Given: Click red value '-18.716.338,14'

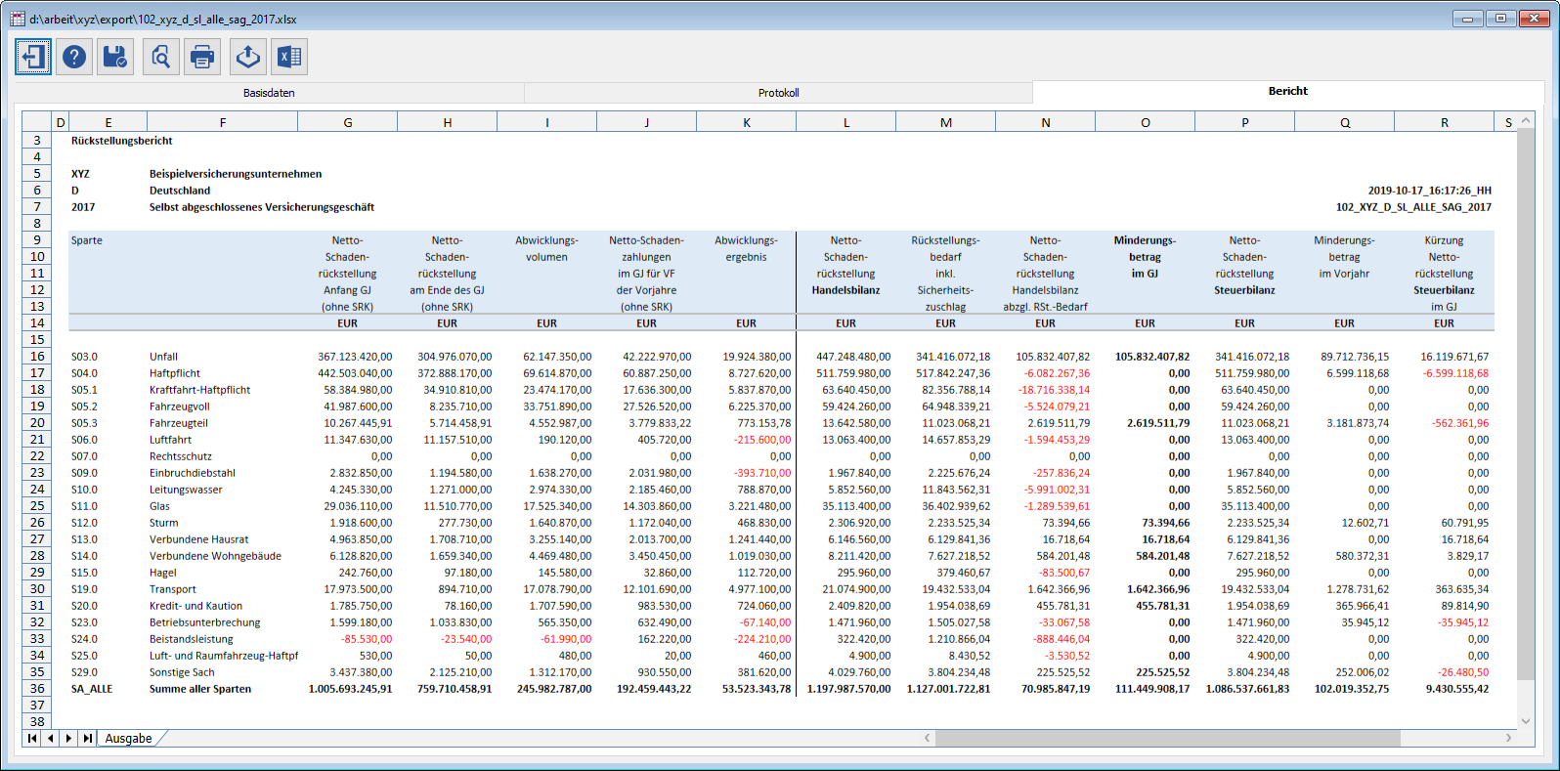Looking at the screenshot, I should click(x=1054, y=390).
